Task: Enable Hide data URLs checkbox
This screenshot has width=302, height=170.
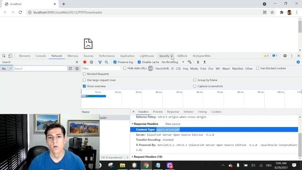Action: 125,68
